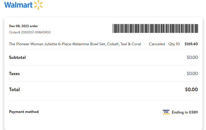Click the yellow Walmart spark icon
Viewport: 206px width, 130px height.
tap(38, 5)
